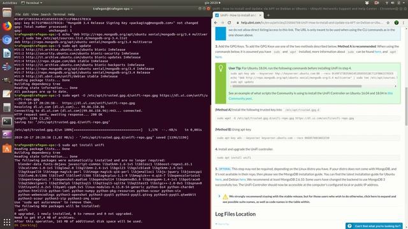408x229 pixels.
Task: Open the volume indicator in top bar
Action: click(x=393, y=3)
